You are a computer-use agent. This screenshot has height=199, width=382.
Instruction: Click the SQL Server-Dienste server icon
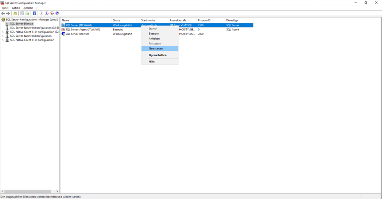(x=7, y=24)
